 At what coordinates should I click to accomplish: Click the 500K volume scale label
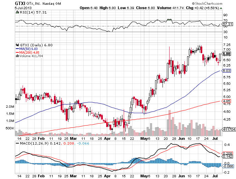coord(10,128)
